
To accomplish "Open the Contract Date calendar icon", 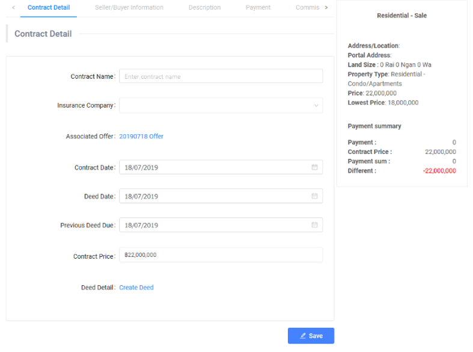I will coord(314,167).
